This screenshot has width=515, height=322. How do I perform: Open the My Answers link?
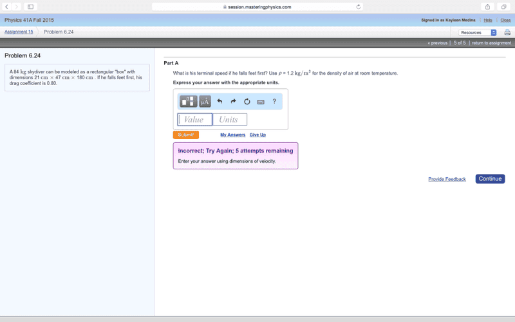[232, 135]
